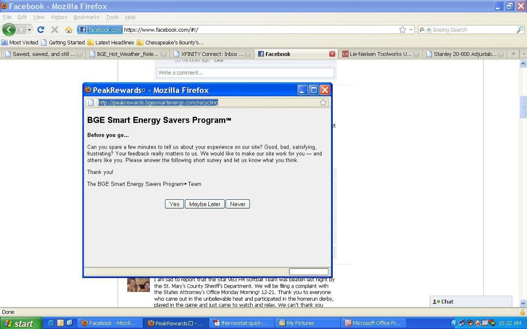
Task: Click Yes in the PeakRewards survey popup
Action: point(174,204)
